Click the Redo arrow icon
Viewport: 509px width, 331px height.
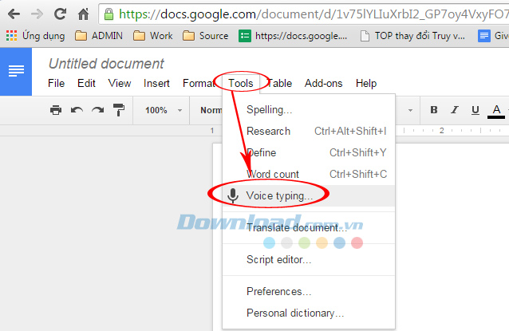[97, 110]
